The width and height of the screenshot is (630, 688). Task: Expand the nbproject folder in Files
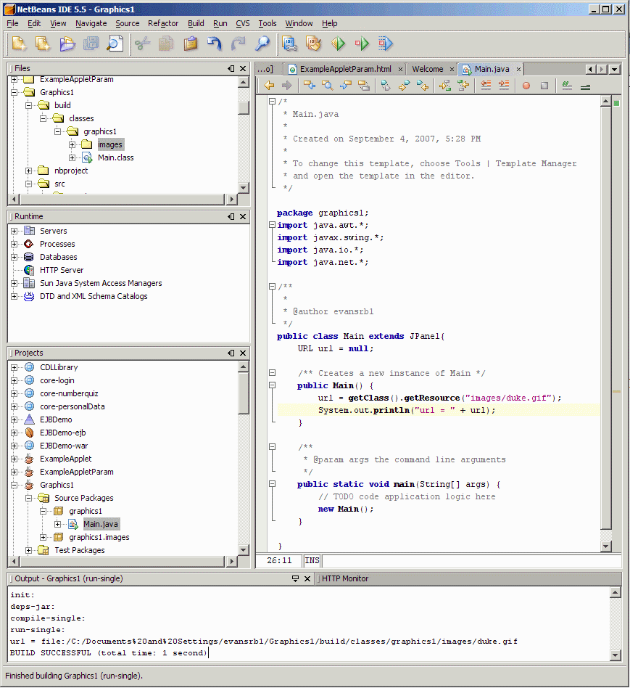28,171
